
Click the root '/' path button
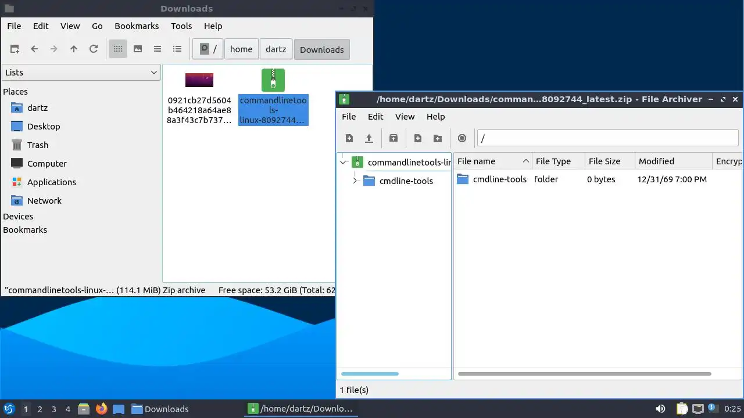coord(208,49)
